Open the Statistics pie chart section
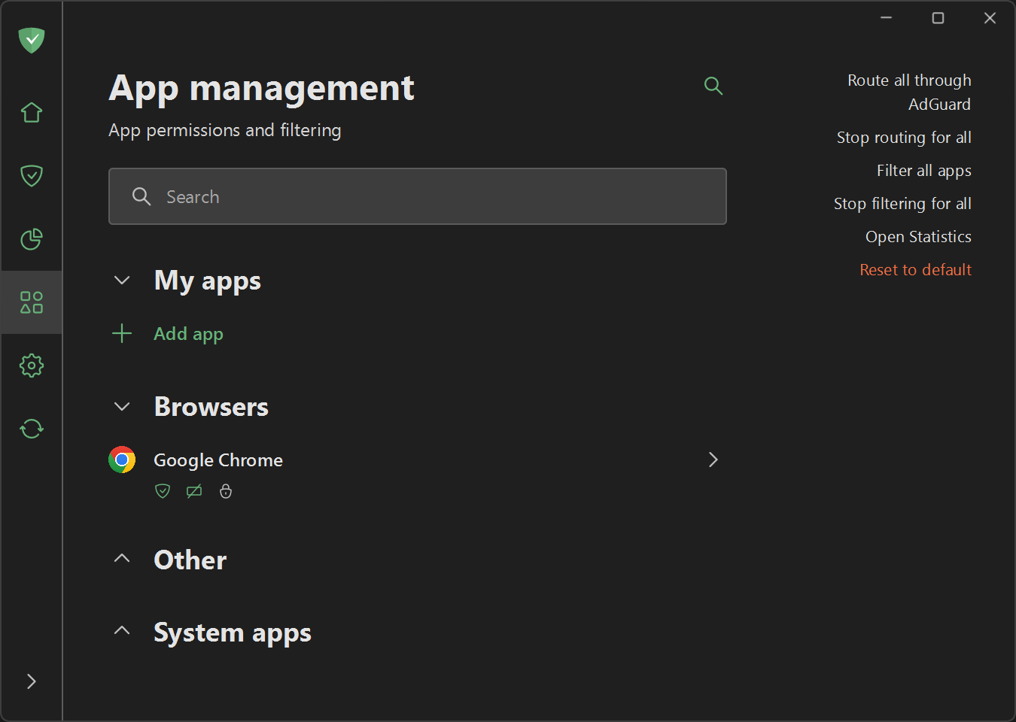Image resolution: width=1016 pixels, height=722 pixels. [31, 239]
